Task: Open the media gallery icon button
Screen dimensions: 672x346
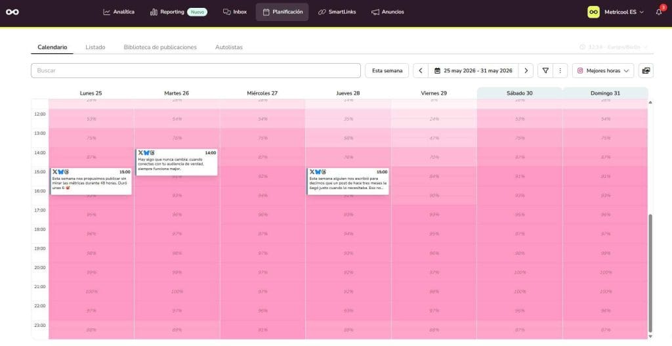Action: point(646,71)
